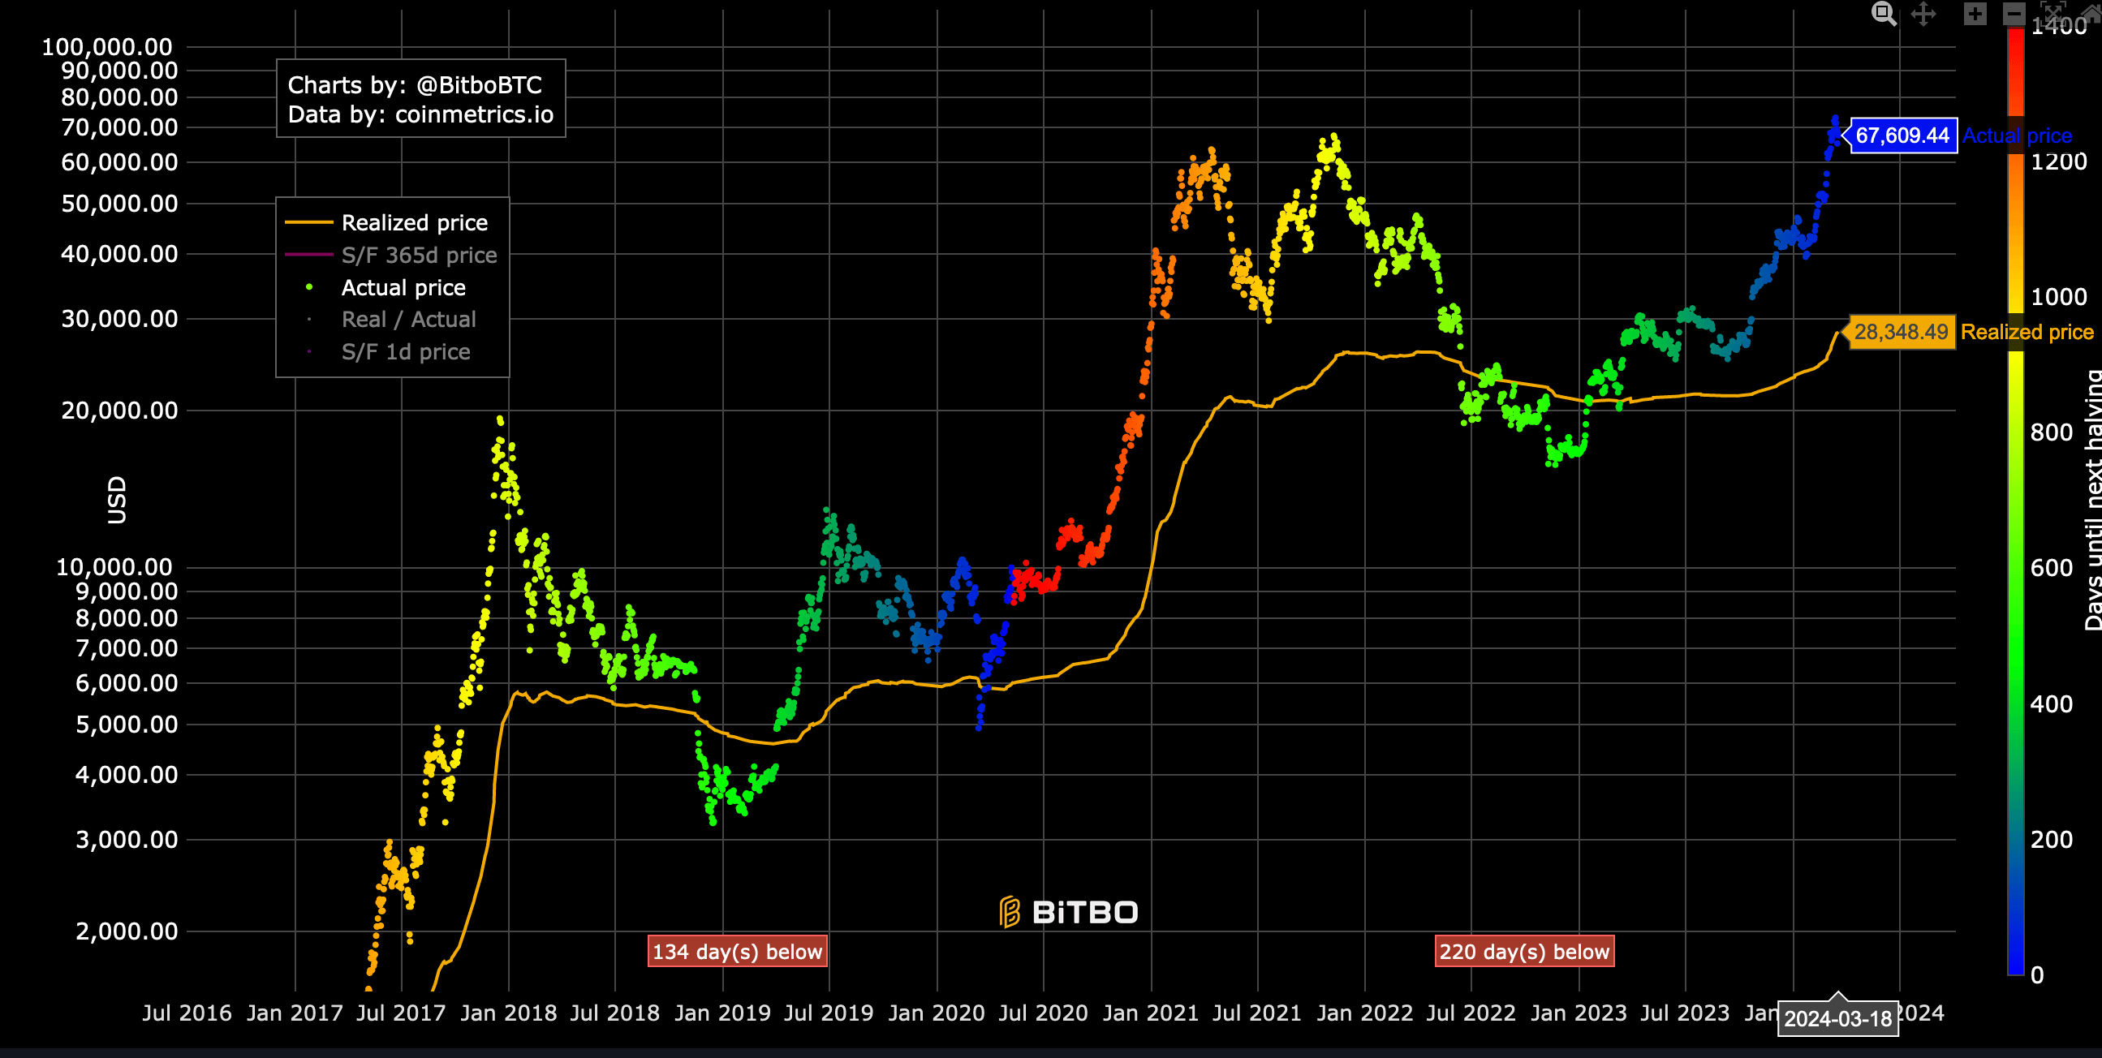Click the 134 day(s) below annotation
Image resolution: width=2102 pixels, height=1058 pixels.
pos(738,951)
